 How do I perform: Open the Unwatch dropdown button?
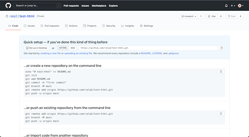tap(189, 16)
